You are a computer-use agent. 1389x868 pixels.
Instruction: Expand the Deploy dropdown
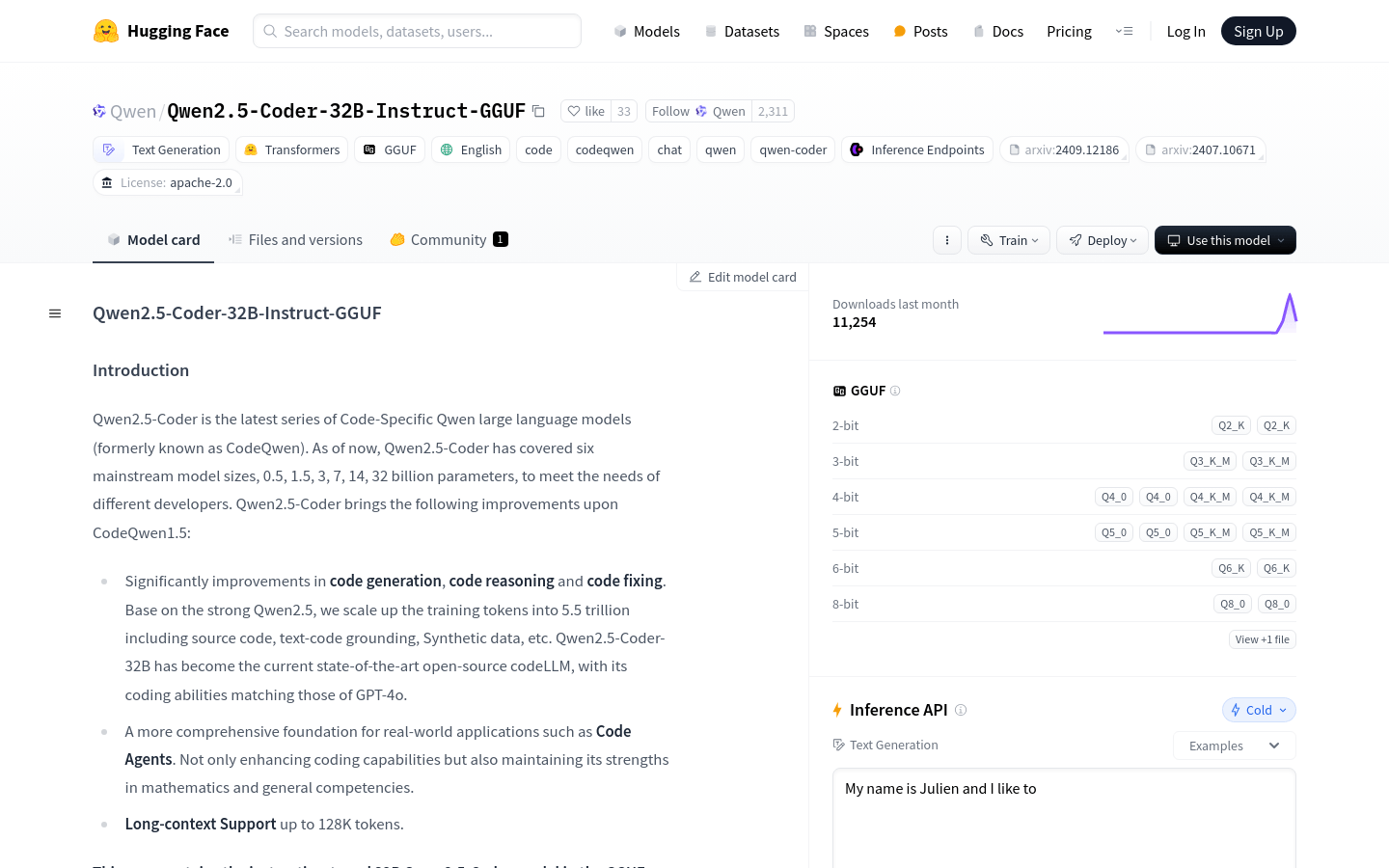[1103, 240]
